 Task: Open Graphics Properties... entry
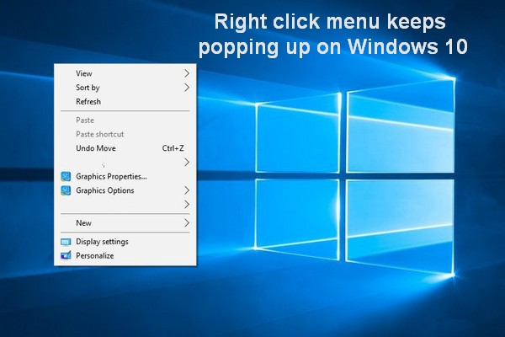(x=125, y=176)
